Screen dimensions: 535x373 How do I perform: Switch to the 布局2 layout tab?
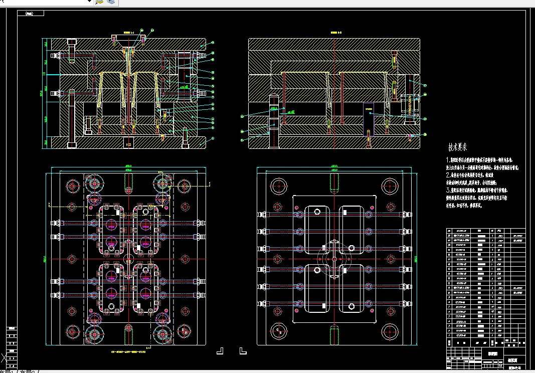tap(27, 371)
